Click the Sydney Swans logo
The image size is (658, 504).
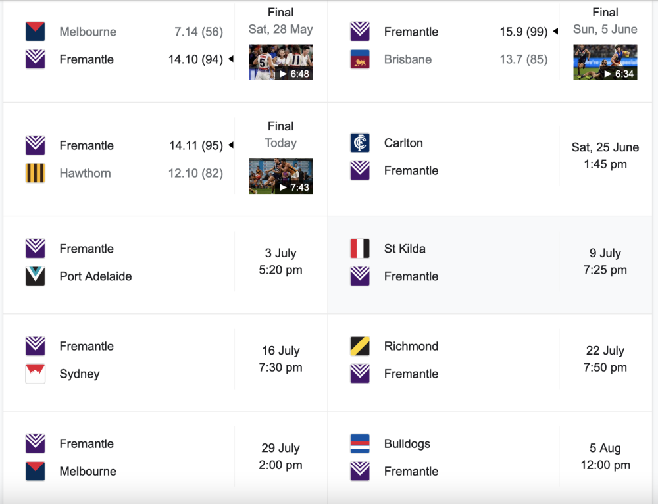(x=36, y=374)
